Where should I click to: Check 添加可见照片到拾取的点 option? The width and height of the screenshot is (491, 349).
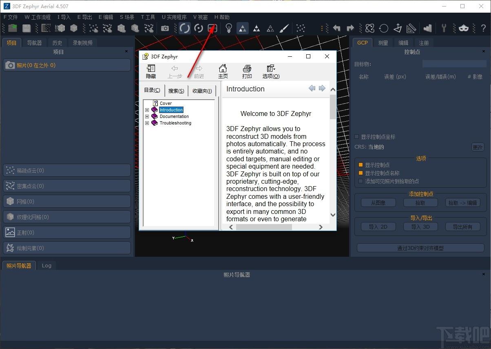(361, 181)
